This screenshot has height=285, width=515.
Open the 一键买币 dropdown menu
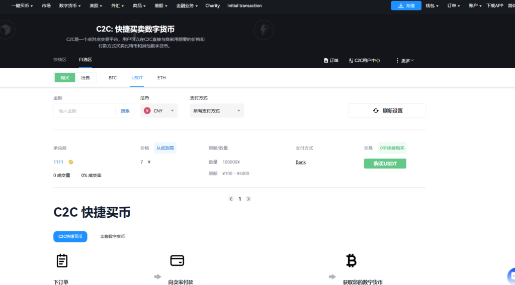tap(22, 6)
